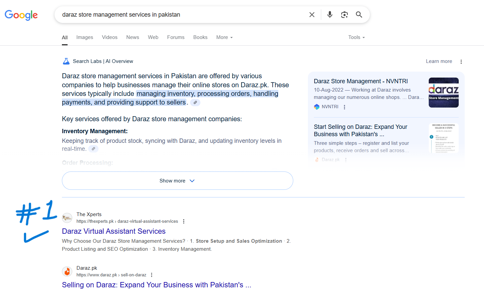
Task: Click Learn more about AI Overview
Action: coord(439,61)
